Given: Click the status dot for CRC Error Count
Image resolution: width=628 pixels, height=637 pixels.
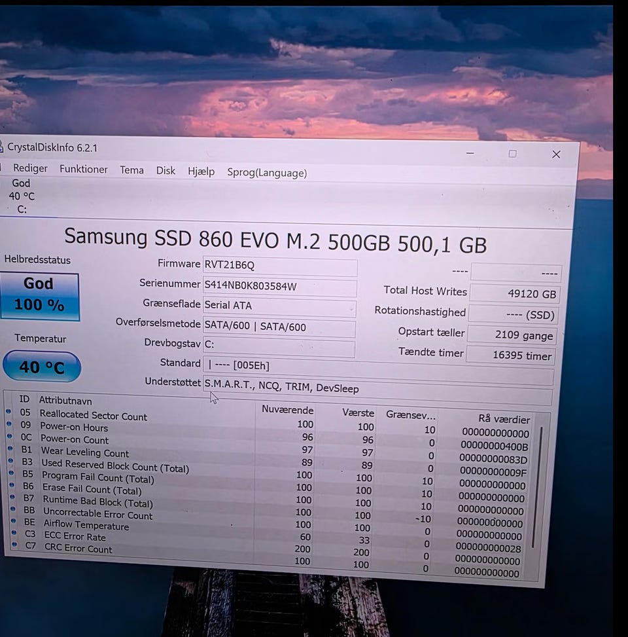Looking at the screenshot, I should click(x=15, y=544).
